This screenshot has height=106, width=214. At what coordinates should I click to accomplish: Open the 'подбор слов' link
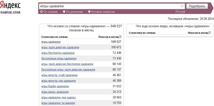point(10,12)
